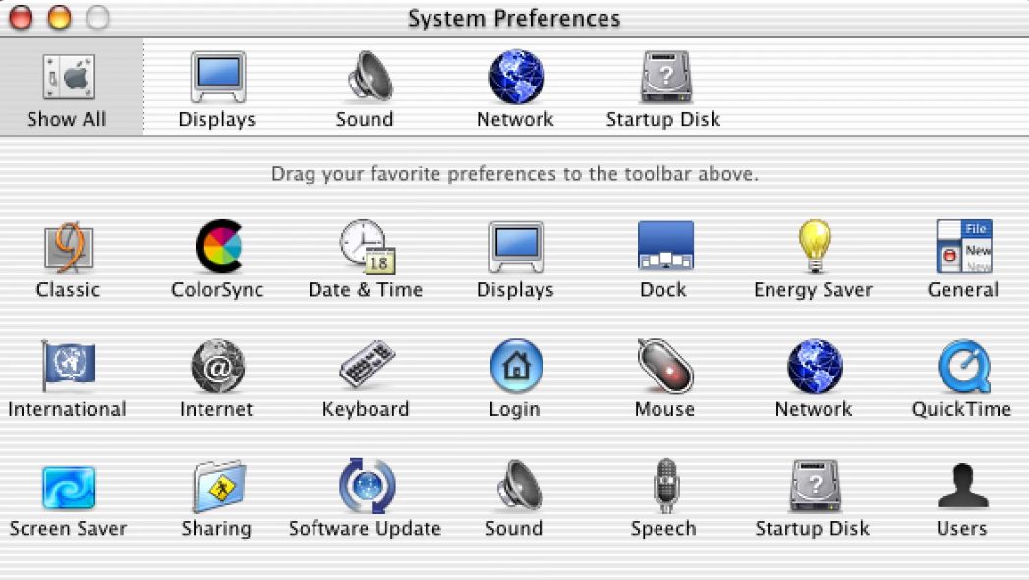Open Sound icon in the main grid
The image size is (1029, 580).
tap(519, 486)
